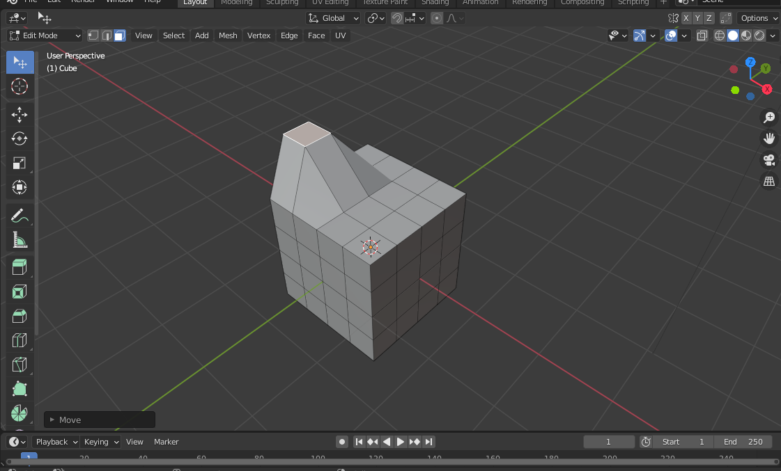The width and height of the screenshot is (781, 471).
Task: Select the Measure tool
Action: tap(20, 240)
